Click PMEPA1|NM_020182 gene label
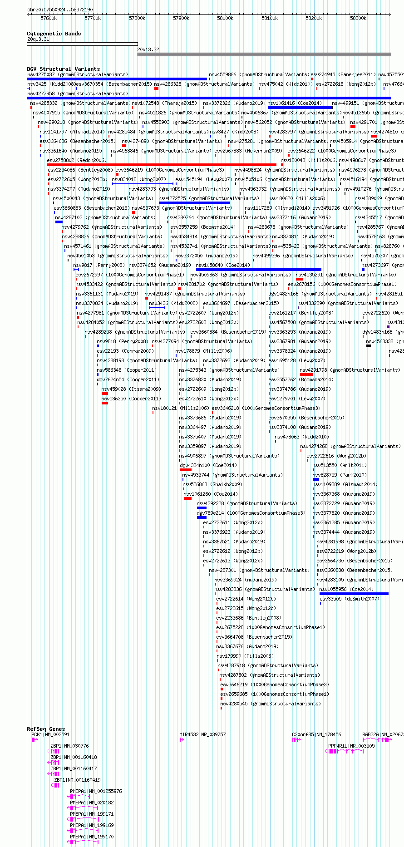This screenshot has height=847, width=404. point(92,803)
